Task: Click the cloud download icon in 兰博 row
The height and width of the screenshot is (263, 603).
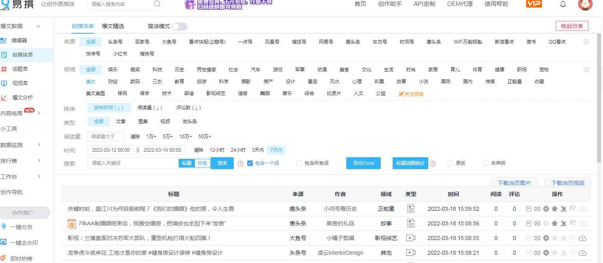Action: (x=582, y=238)
